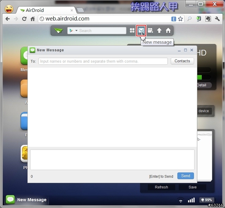Click the clipboard text area behind dialog
Viewport: 225px width, 208px height.
pyautogui.click(x=205, y=156)
